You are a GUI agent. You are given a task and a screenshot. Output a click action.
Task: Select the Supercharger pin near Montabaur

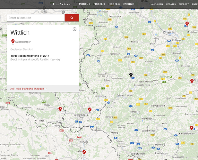click(187, 24)
